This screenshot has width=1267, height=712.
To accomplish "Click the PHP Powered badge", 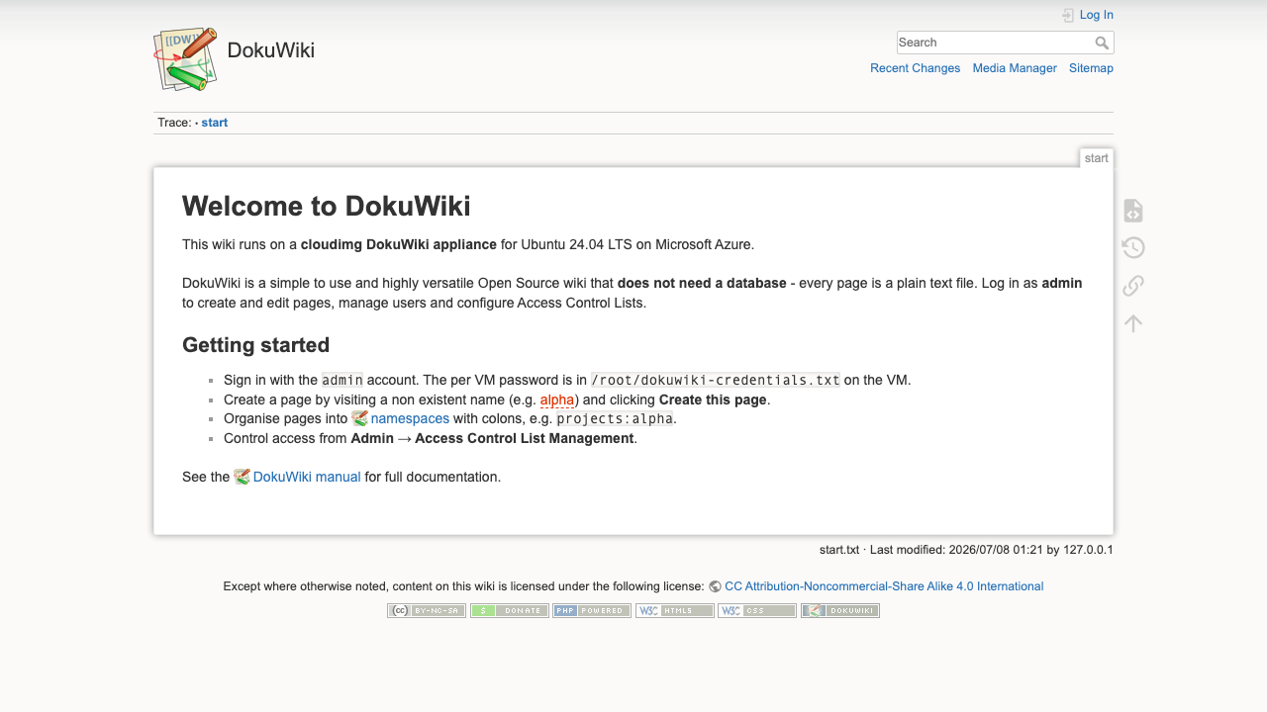I will (592, 611).
